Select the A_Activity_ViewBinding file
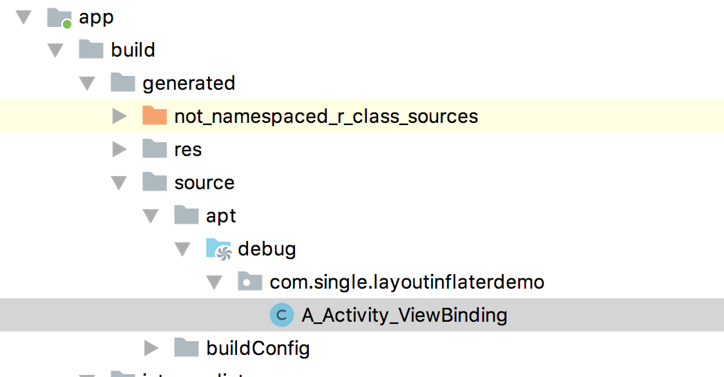 point(404,316)
